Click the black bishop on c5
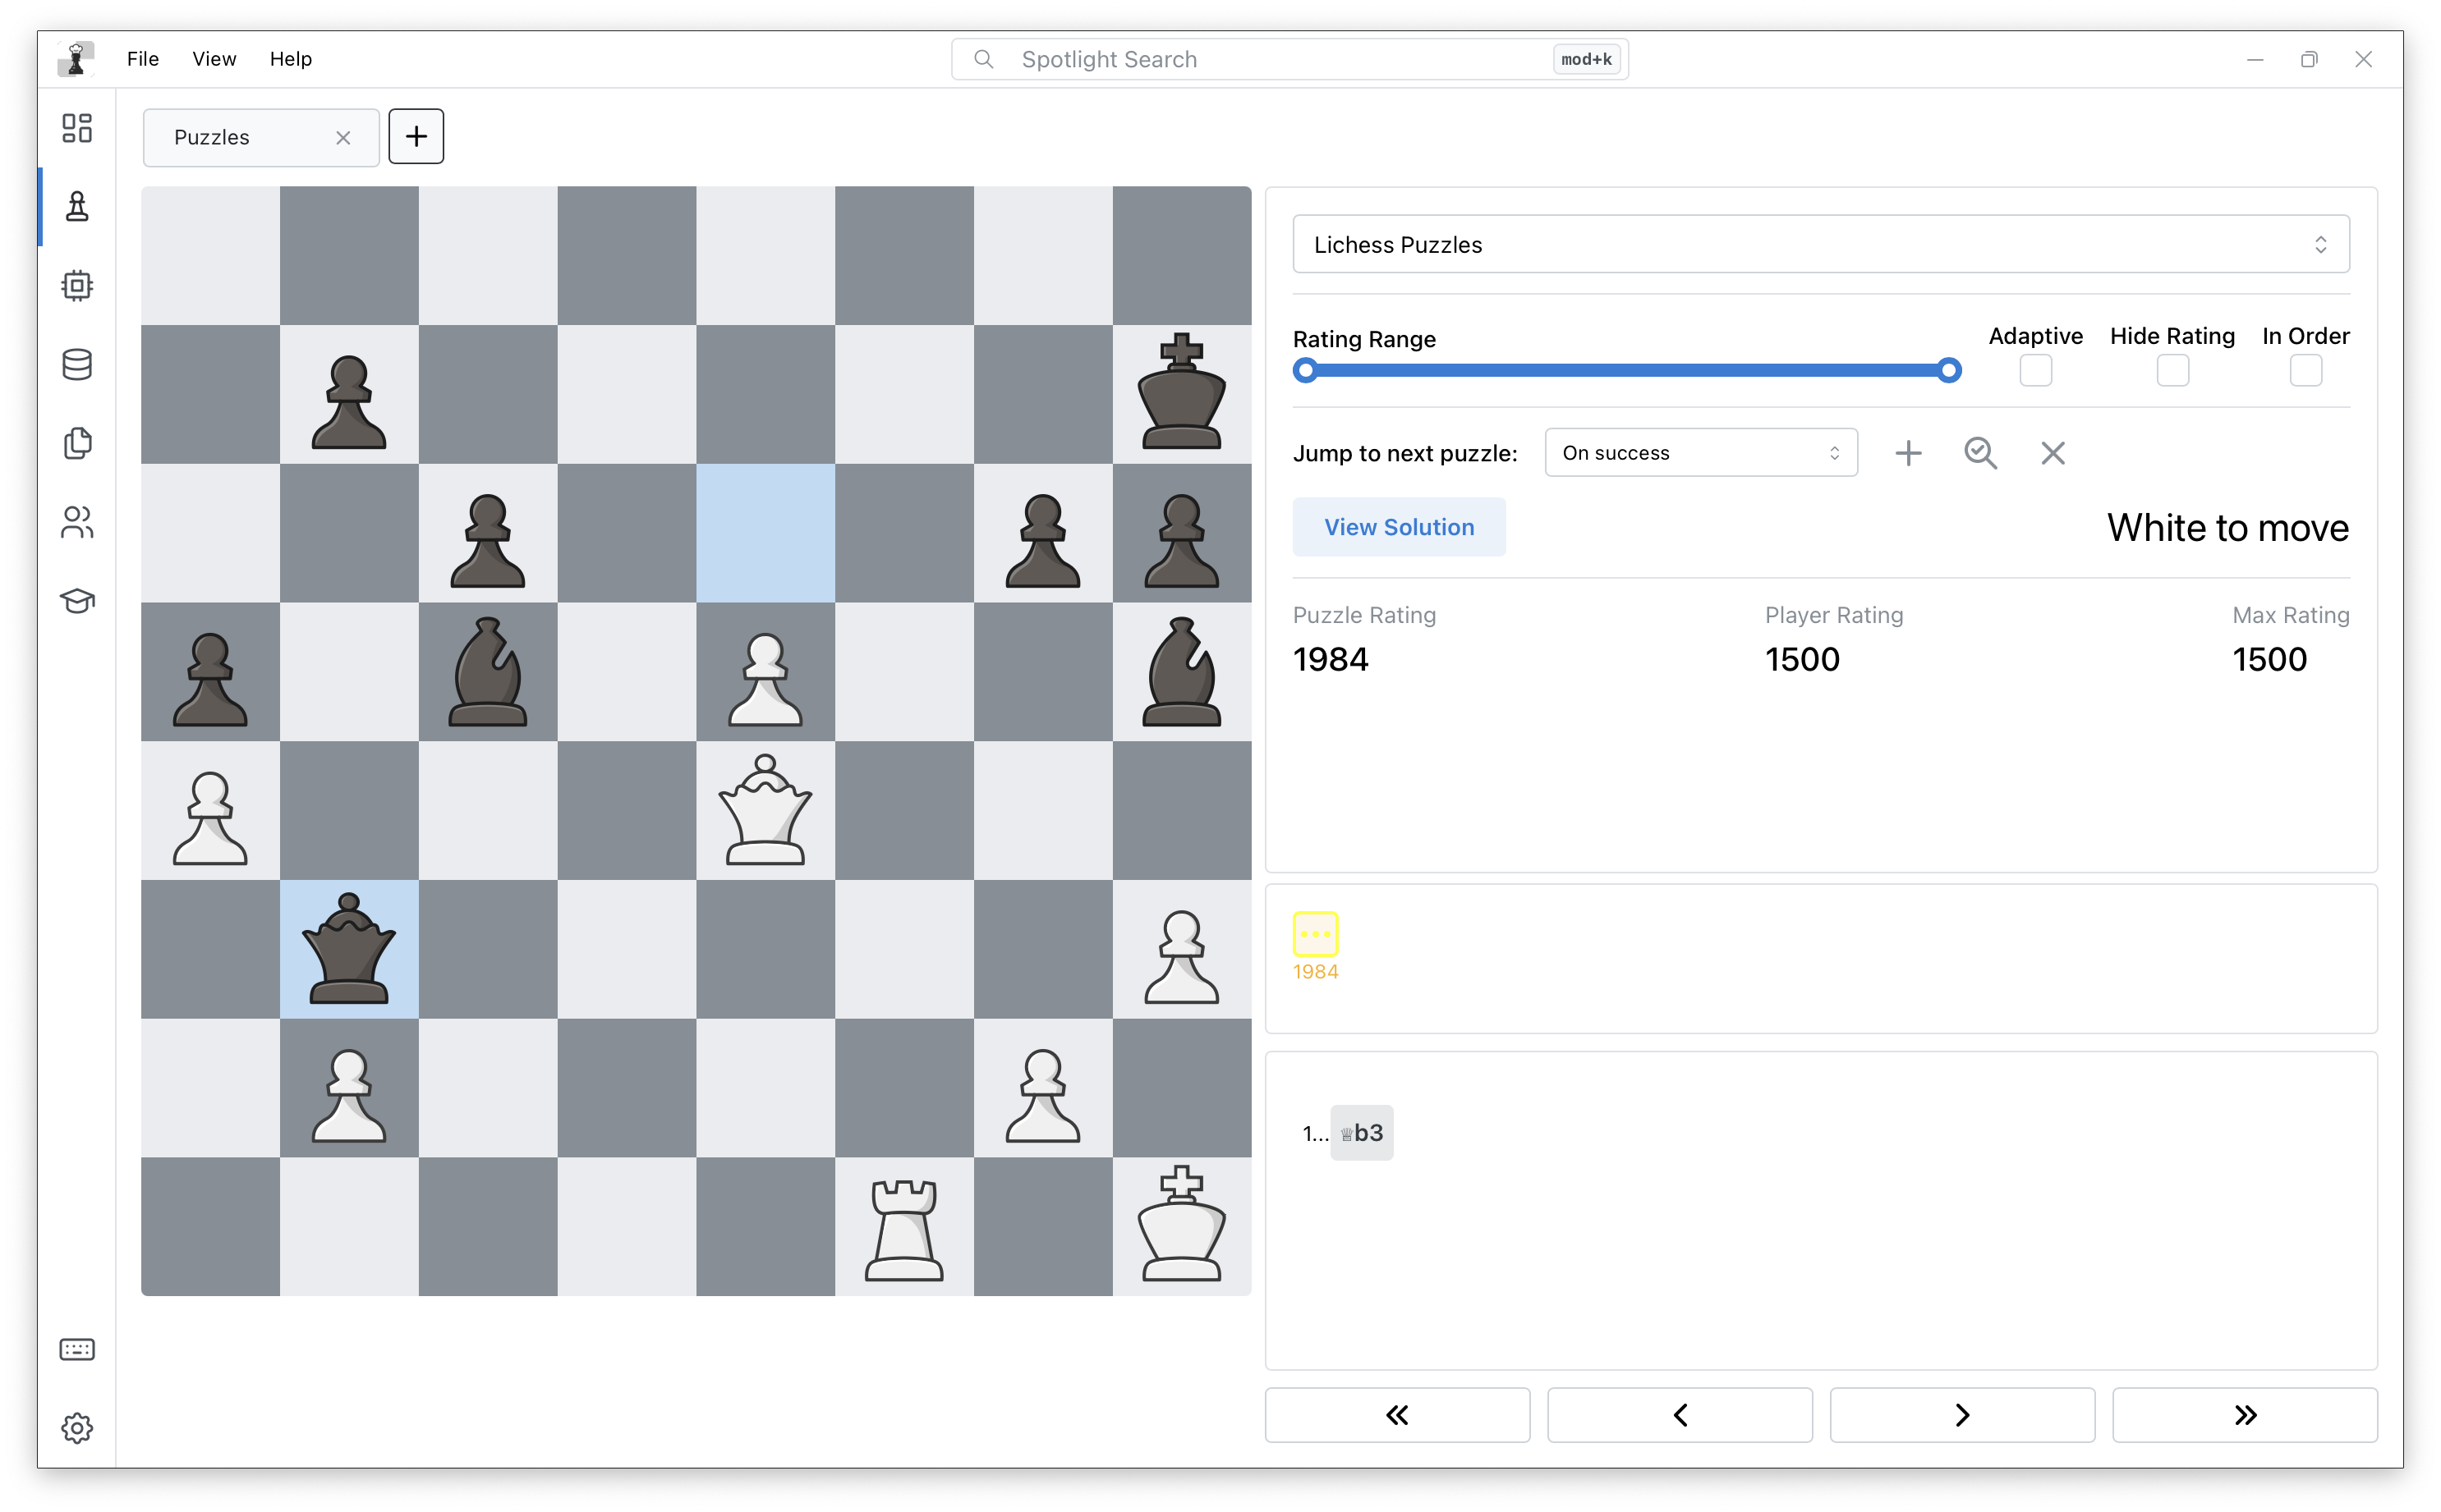Viewport: 2441px width, 1512px height. [x=488, y=671]
